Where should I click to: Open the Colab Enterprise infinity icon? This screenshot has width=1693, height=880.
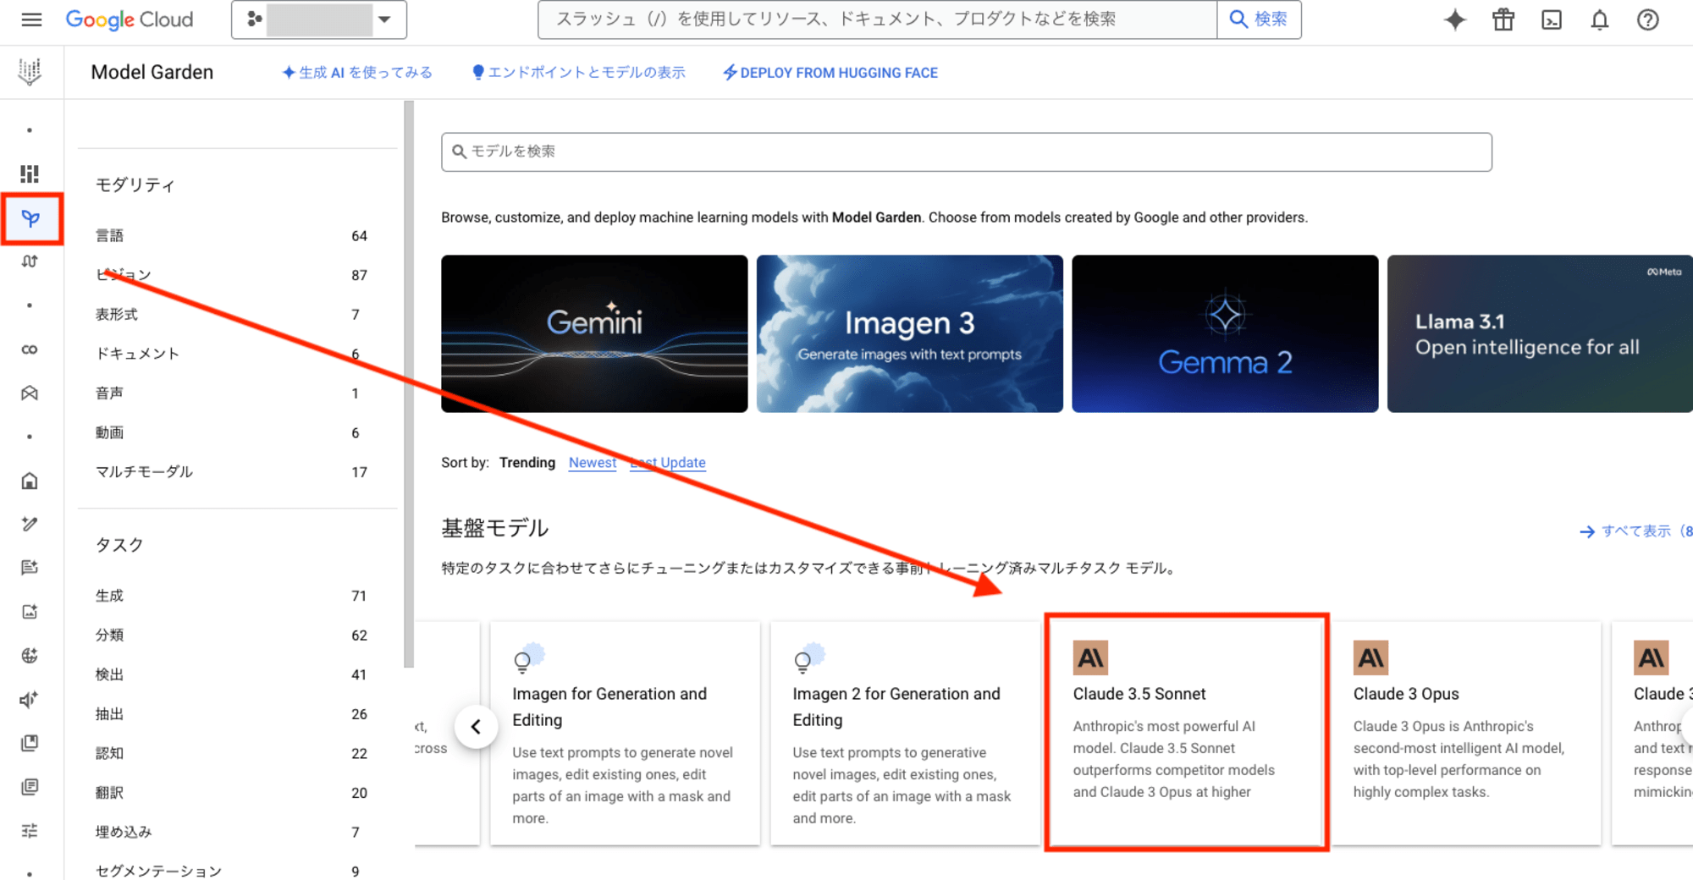click(x=30, y=349)
